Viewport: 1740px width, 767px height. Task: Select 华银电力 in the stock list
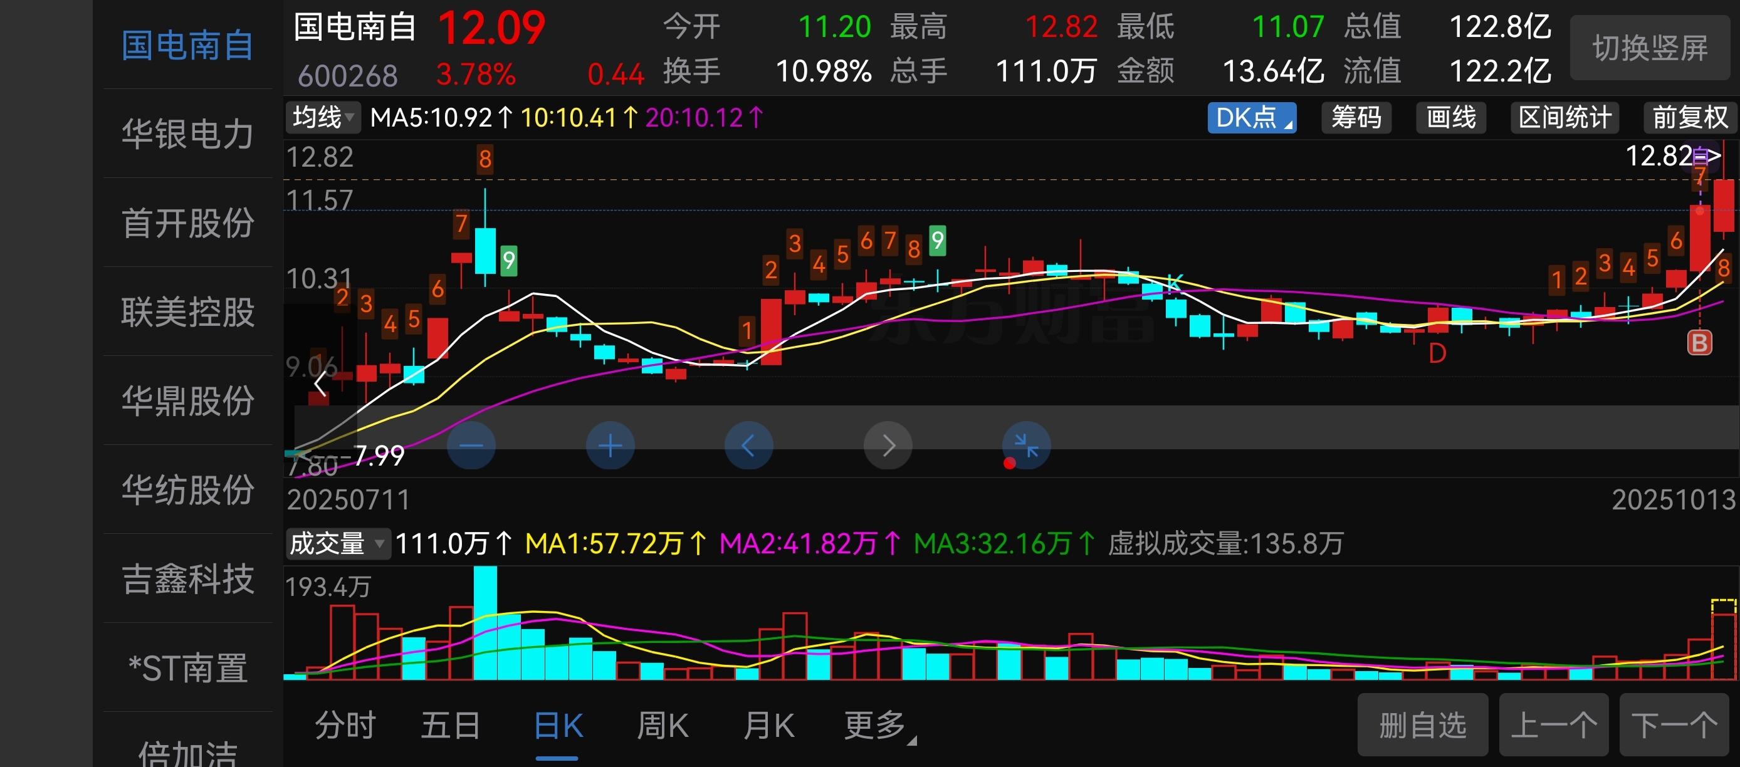tap(188, 133)
